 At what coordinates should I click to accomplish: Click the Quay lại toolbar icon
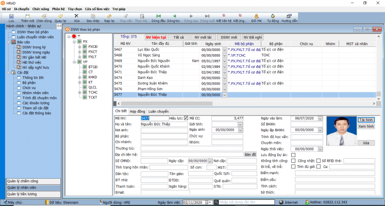pos(60,16)
